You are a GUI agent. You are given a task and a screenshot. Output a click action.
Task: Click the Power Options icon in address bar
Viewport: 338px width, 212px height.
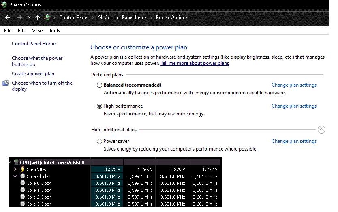tap(48, 17)
